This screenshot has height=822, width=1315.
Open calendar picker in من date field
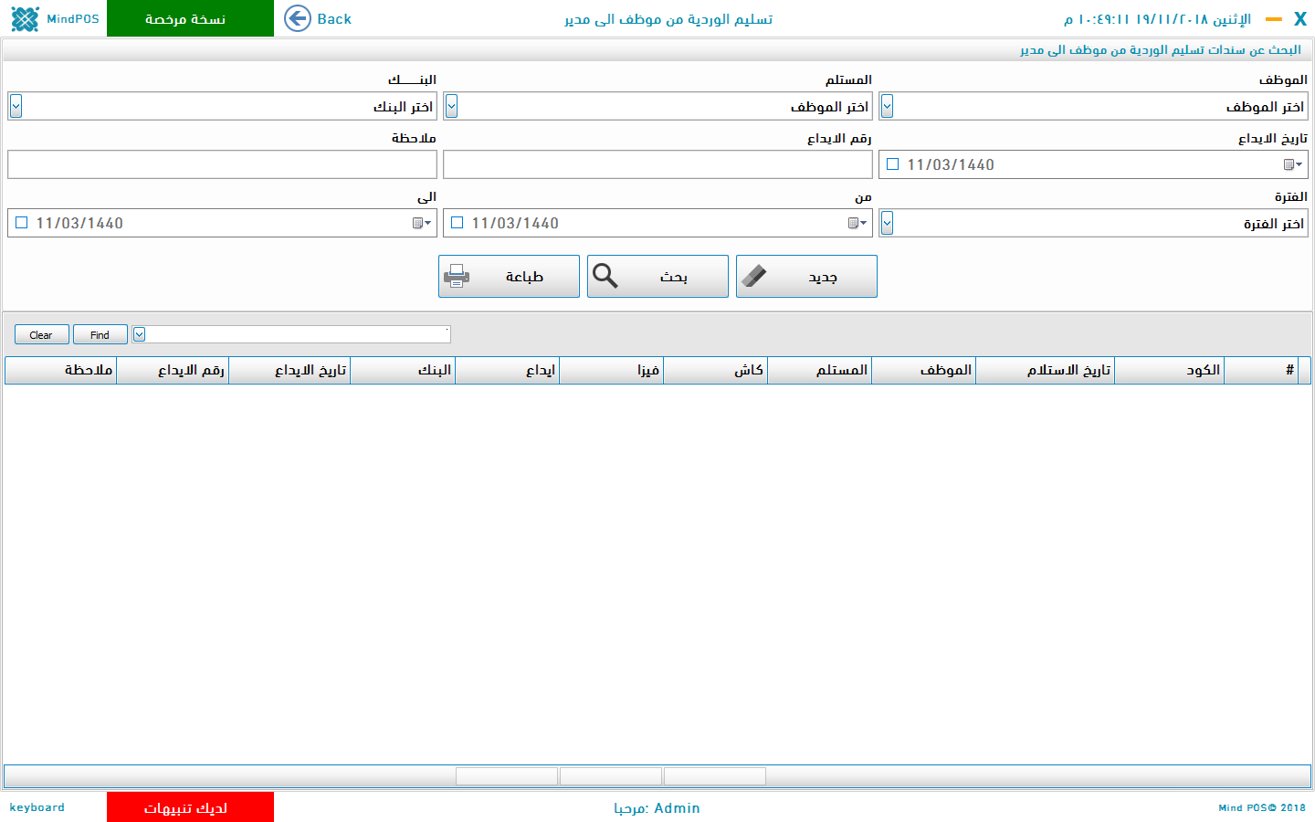[857, 223]
